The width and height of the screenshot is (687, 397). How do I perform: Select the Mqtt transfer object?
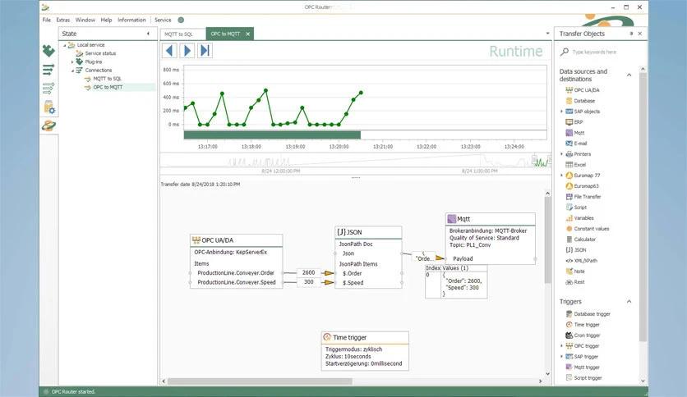point(579,132)
